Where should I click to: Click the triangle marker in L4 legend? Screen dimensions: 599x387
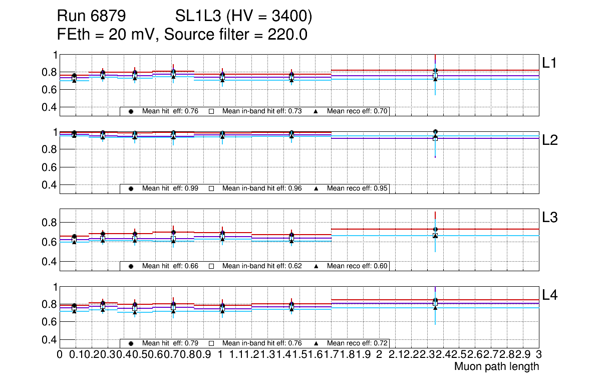click(x=317, y=343)
